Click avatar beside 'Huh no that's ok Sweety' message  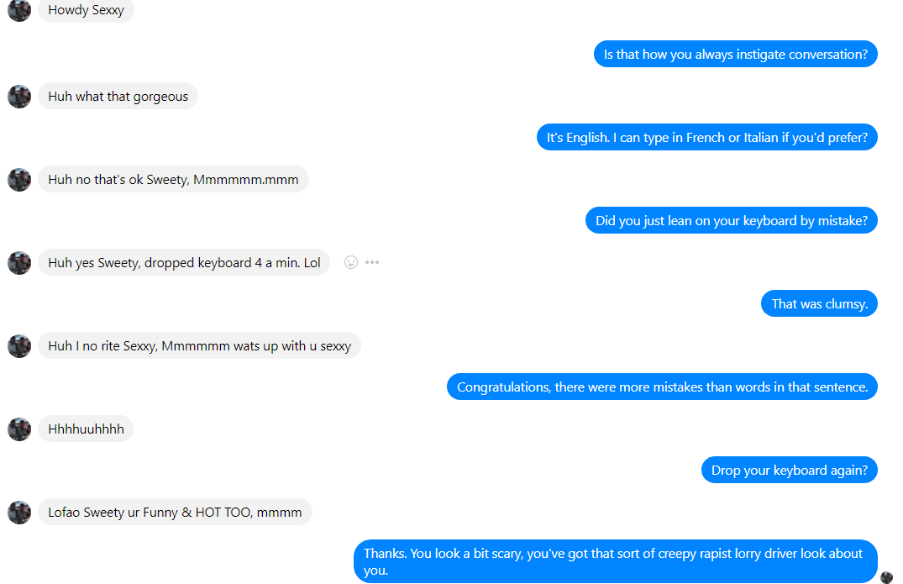[x=19, y=180]
